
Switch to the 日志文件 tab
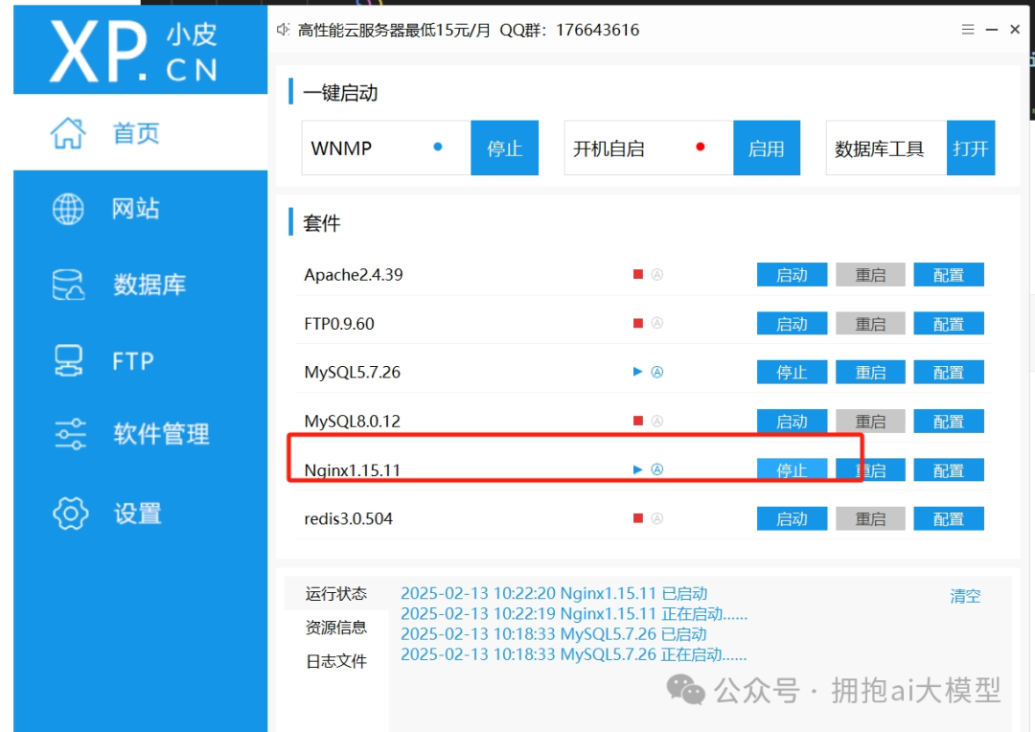pos(336,661)
